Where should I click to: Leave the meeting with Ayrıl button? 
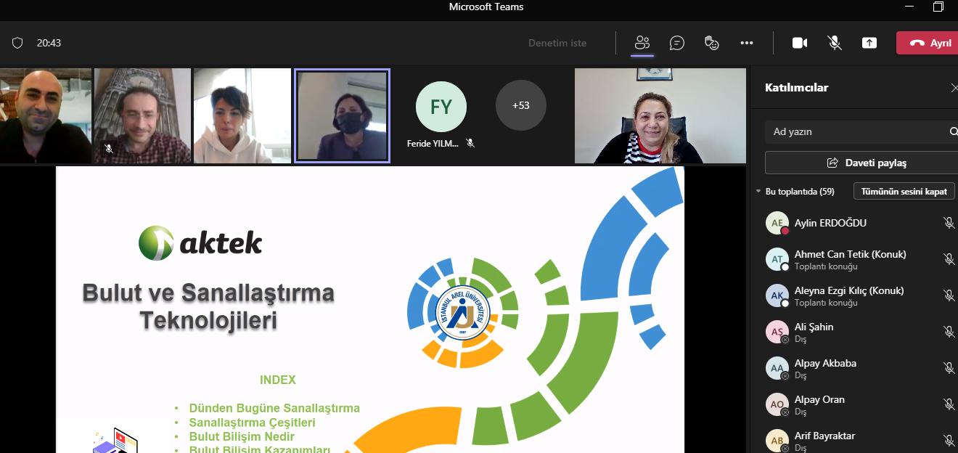[x=928, y=43]
